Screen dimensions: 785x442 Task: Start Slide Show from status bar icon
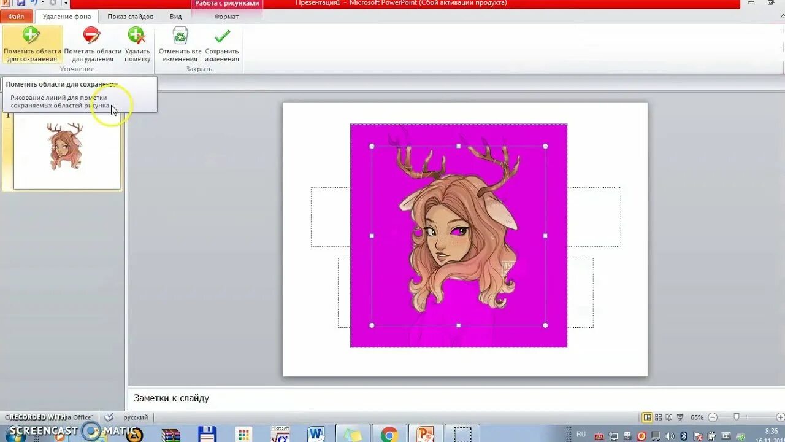point(680,417)
